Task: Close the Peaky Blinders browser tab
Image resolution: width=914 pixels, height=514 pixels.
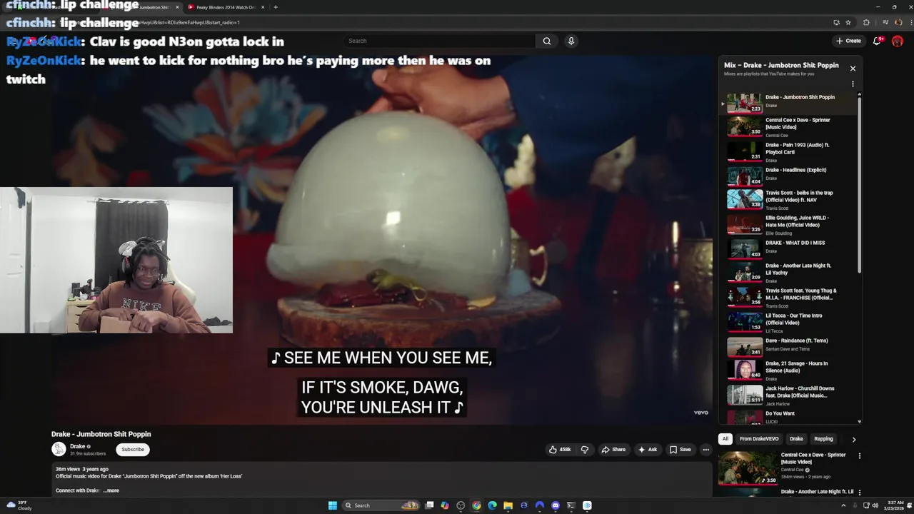Action: pyautogui.click(x=263, y=7)
